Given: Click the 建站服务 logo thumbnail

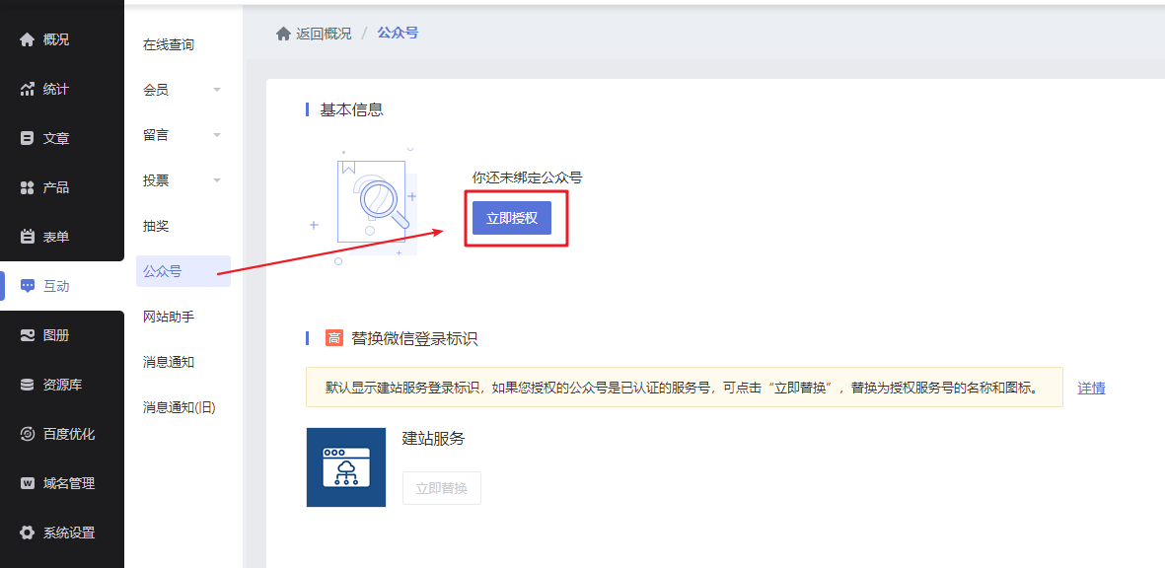Looking at the screenshot, I should [346, 467].
